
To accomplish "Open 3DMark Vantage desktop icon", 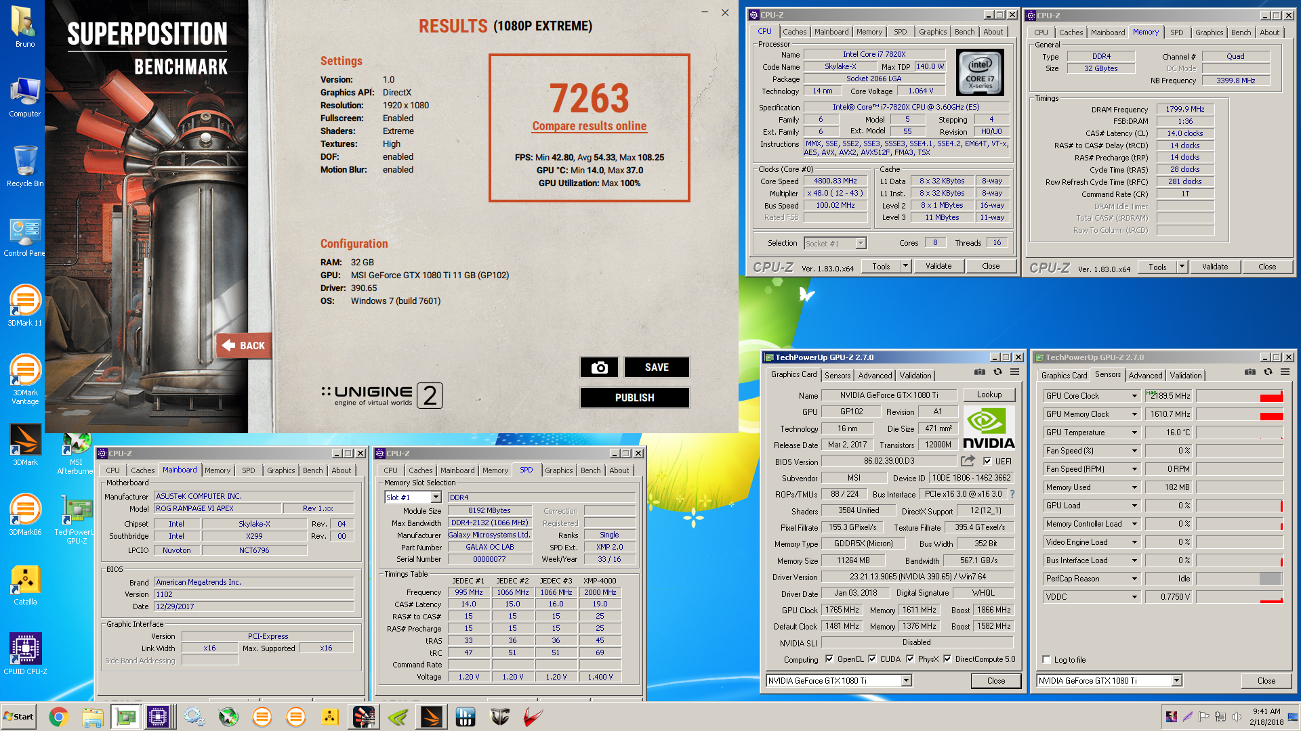I will click(25, 379).
